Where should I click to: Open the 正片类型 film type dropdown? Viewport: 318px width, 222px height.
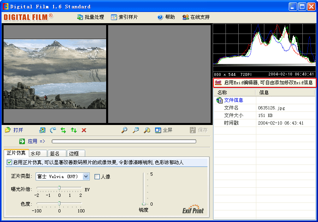click(86, 176)
